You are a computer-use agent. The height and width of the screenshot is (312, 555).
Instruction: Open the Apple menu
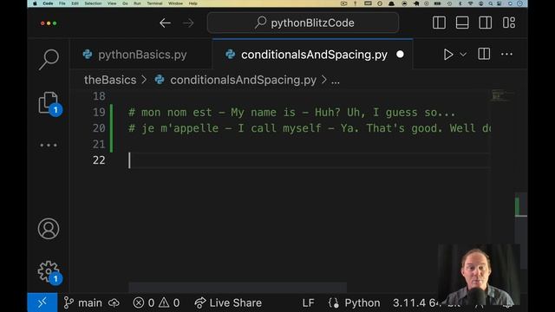[35, 3]
